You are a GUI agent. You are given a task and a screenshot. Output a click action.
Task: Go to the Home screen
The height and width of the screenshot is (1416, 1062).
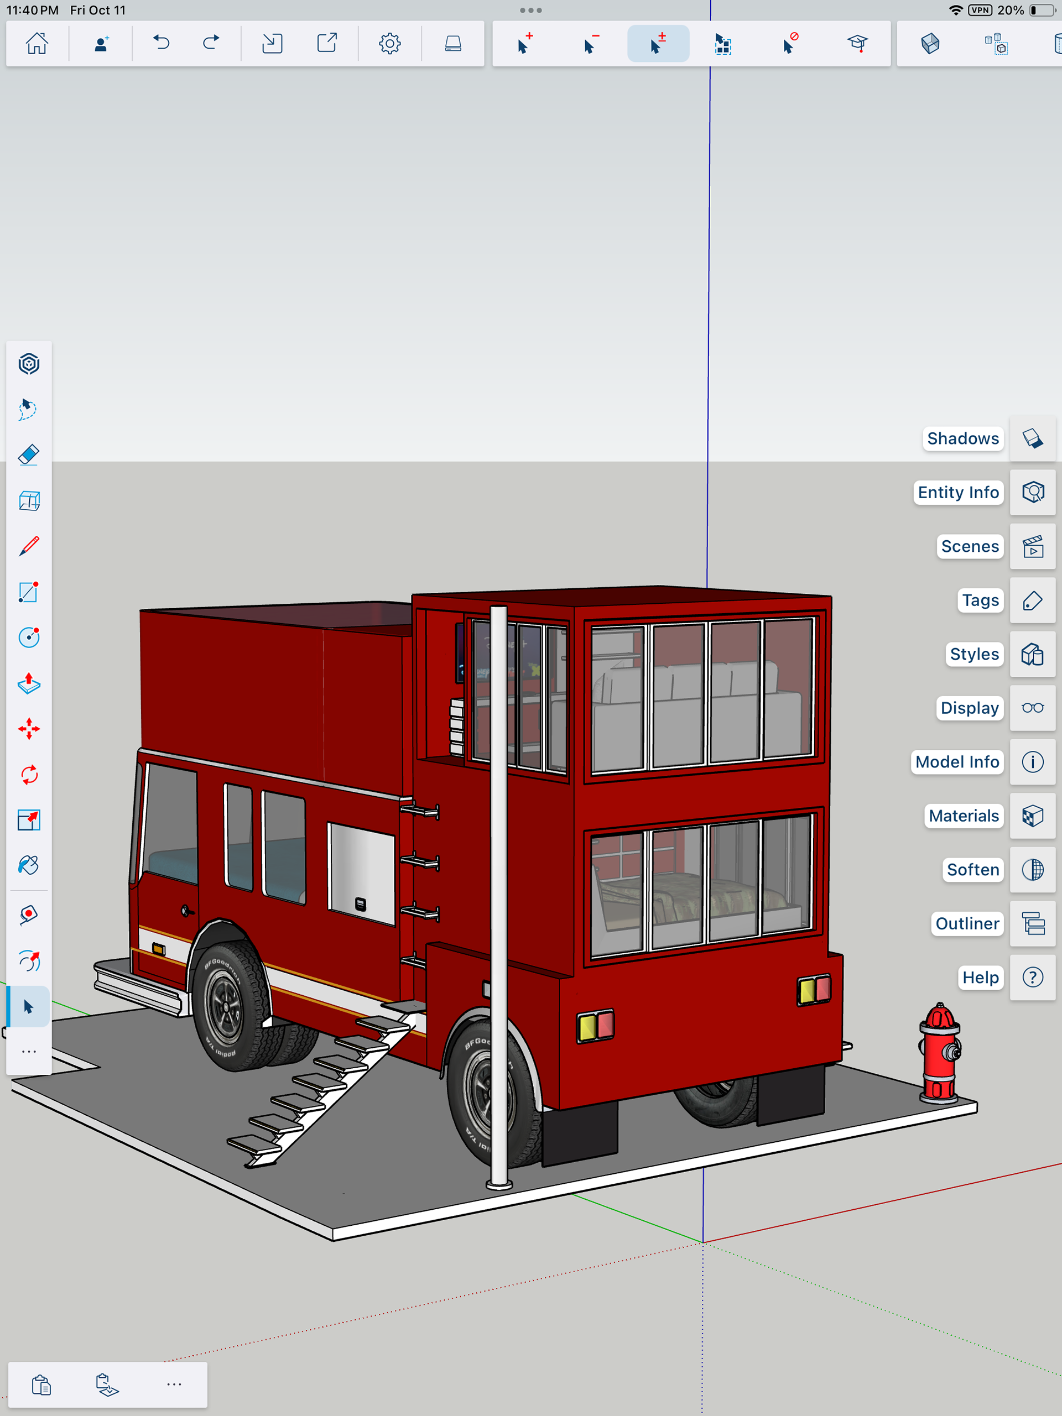pyautogui.click(x=37, y=44)
